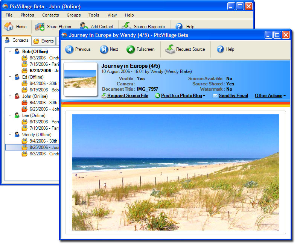Open the File menu
The image size is (297, 246).
pyautogui.click(x=9, y=15)
